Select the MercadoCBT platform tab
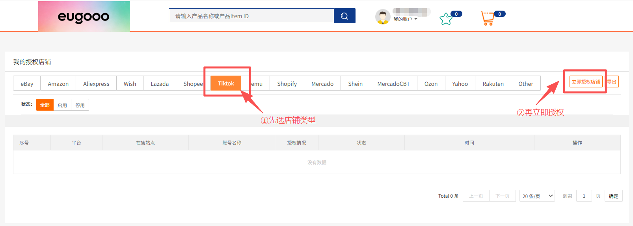Image resolution: width=633 pixels, height=226 pixels. 393,83
